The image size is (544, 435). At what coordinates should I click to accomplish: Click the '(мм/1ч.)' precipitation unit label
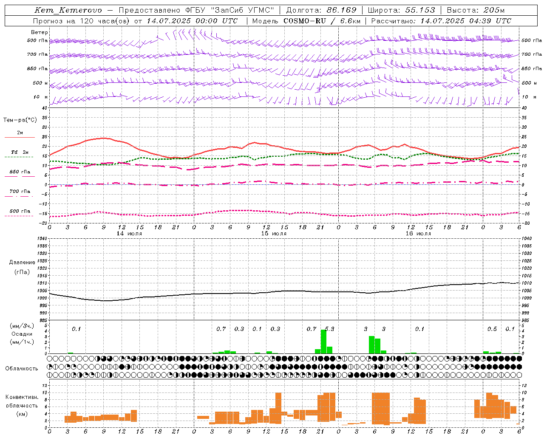[x=22, y=342]
